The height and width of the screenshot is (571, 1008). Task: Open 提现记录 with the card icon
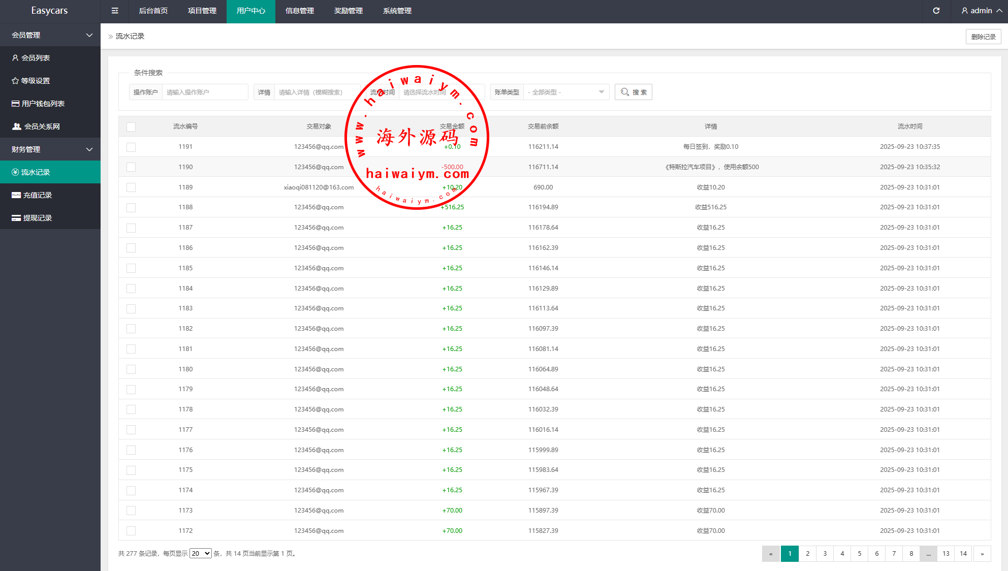tap(37, 218)
